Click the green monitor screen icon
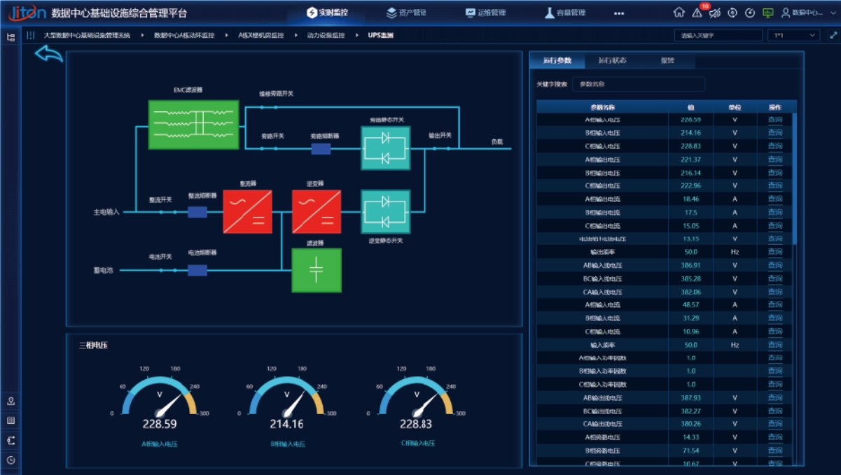The height and width of the screenshot is (475, 841). [x=768, y=13]
